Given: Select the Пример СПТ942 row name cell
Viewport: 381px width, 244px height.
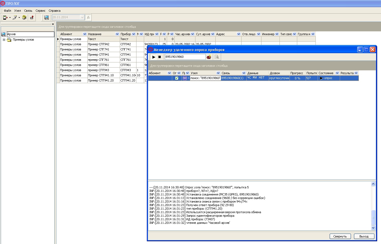Looking at the screenshot, I should [103, 44].
